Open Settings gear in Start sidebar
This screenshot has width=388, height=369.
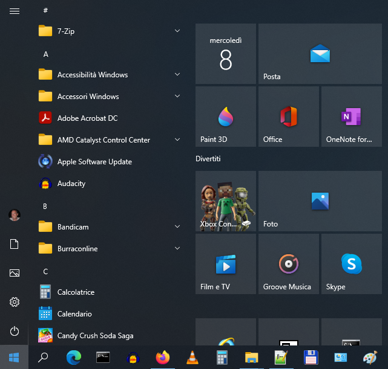coord(15,302)
